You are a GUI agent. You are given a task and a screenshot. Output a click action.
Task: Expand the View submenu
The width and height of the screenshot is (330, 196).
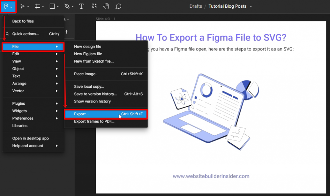point(33,61)
